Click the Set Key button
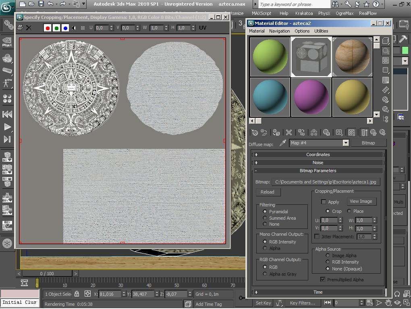This screenshot has height=309, width=411. (263, 303)
